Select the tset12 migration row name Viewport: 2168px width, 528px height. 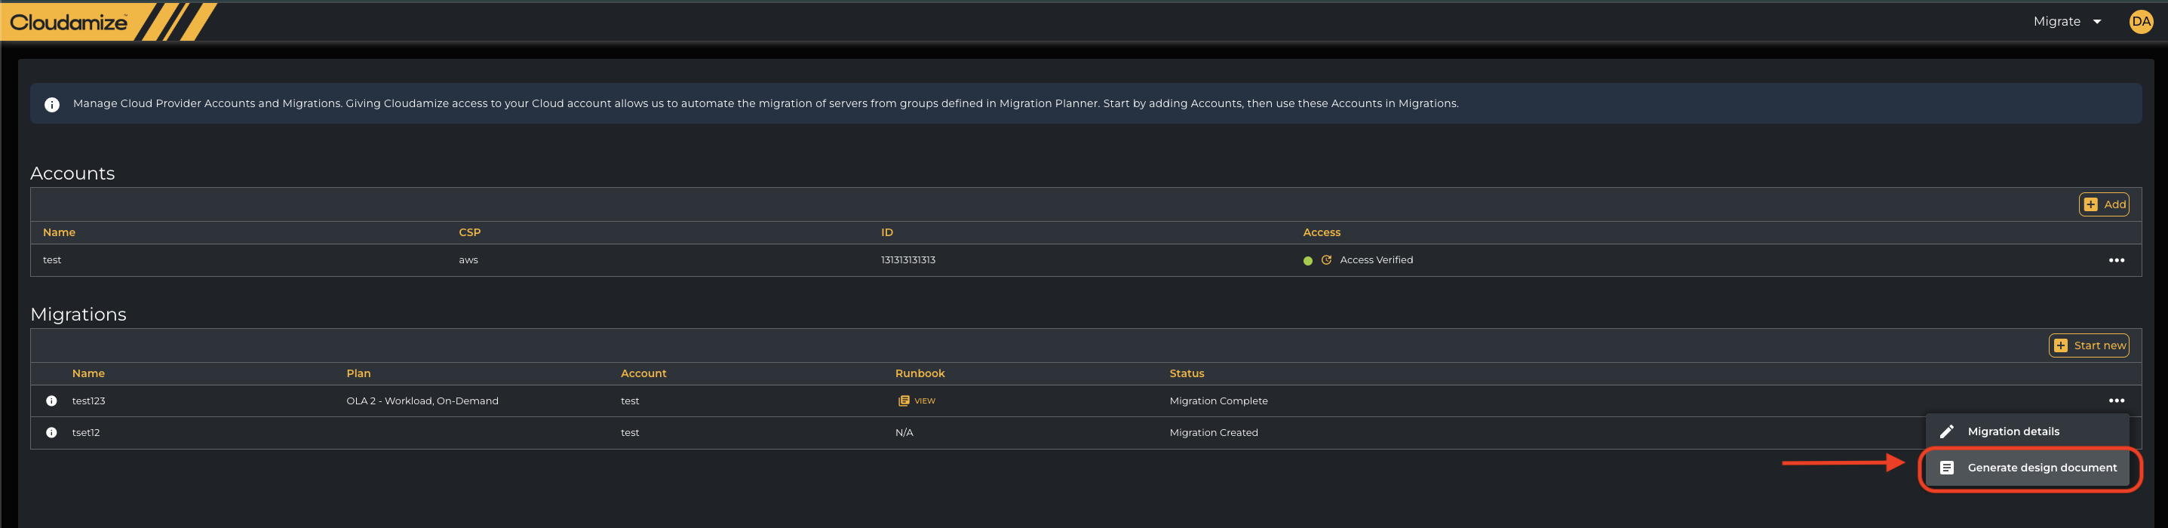(x=86, y=433)
